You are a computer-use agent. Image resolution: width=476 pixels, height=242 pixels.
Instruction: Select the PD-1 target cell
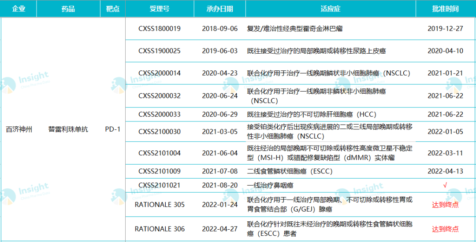(113, 129)
